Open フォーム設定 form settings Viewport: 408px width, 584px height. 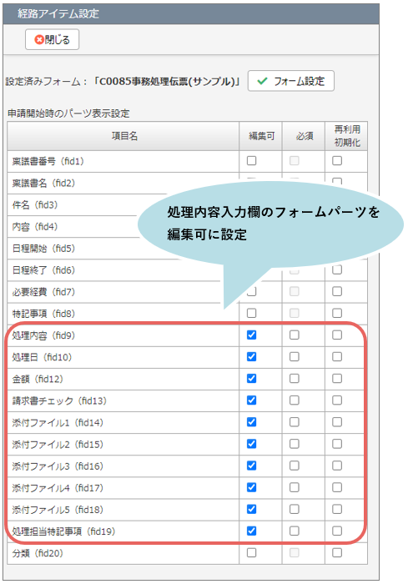(x=291, y=81)
